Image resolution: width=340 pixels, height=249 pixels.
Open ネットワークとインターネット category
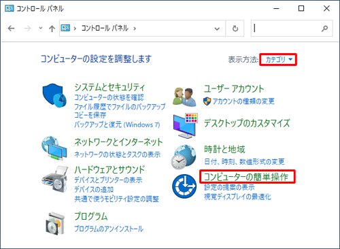[118, 142]
